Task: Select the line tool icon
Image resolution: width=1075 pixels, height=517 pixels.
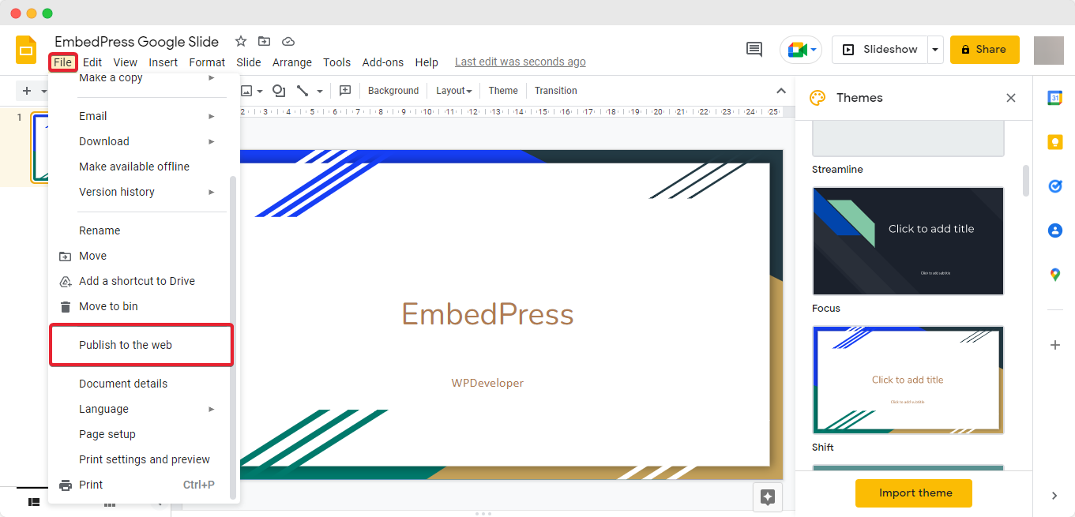Action: coord(303,91)
